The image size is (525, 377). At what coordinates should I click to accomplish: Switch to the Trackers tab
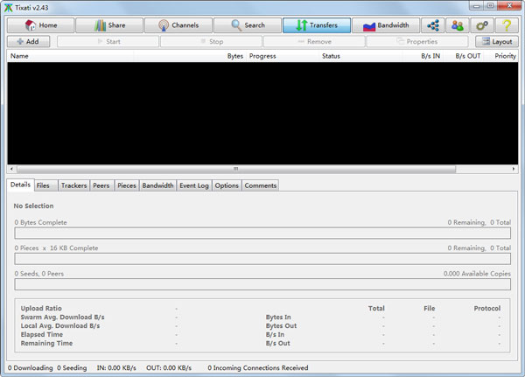point(74,185)
